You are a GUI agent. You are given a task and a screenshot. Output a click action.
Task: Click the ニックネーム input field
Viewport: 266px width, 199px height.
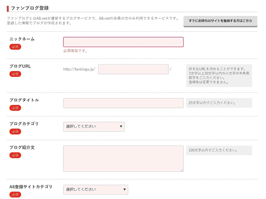click(x=123, y=42)
